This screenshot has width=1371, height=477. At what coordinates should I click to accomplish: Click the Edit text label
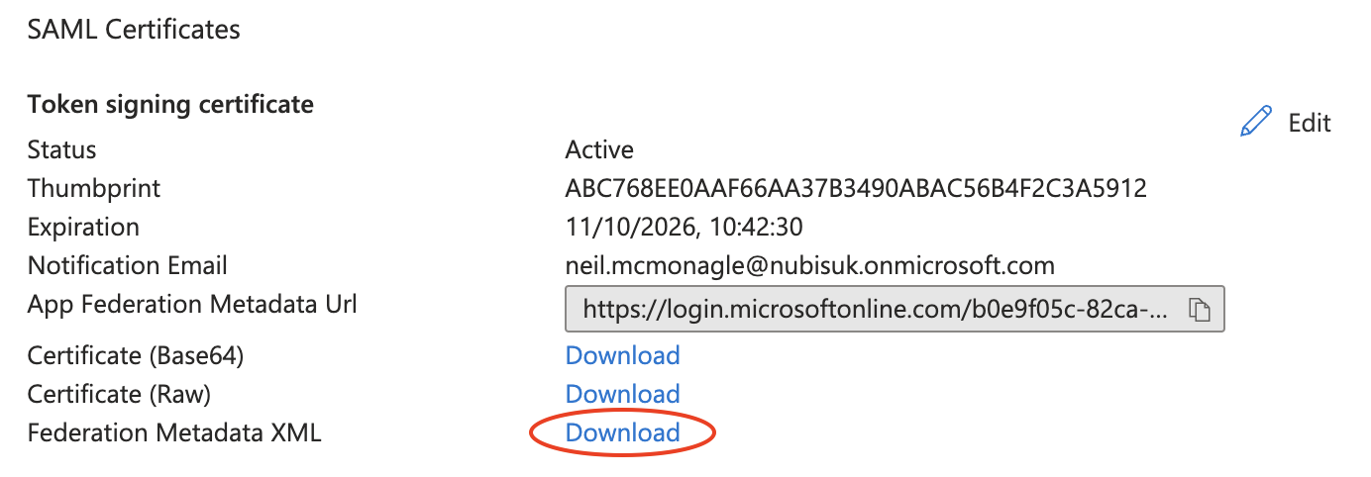pyautogui.click(x=1309, y=123)
